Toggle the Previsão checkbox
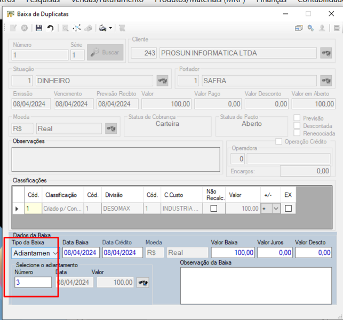 297,118
